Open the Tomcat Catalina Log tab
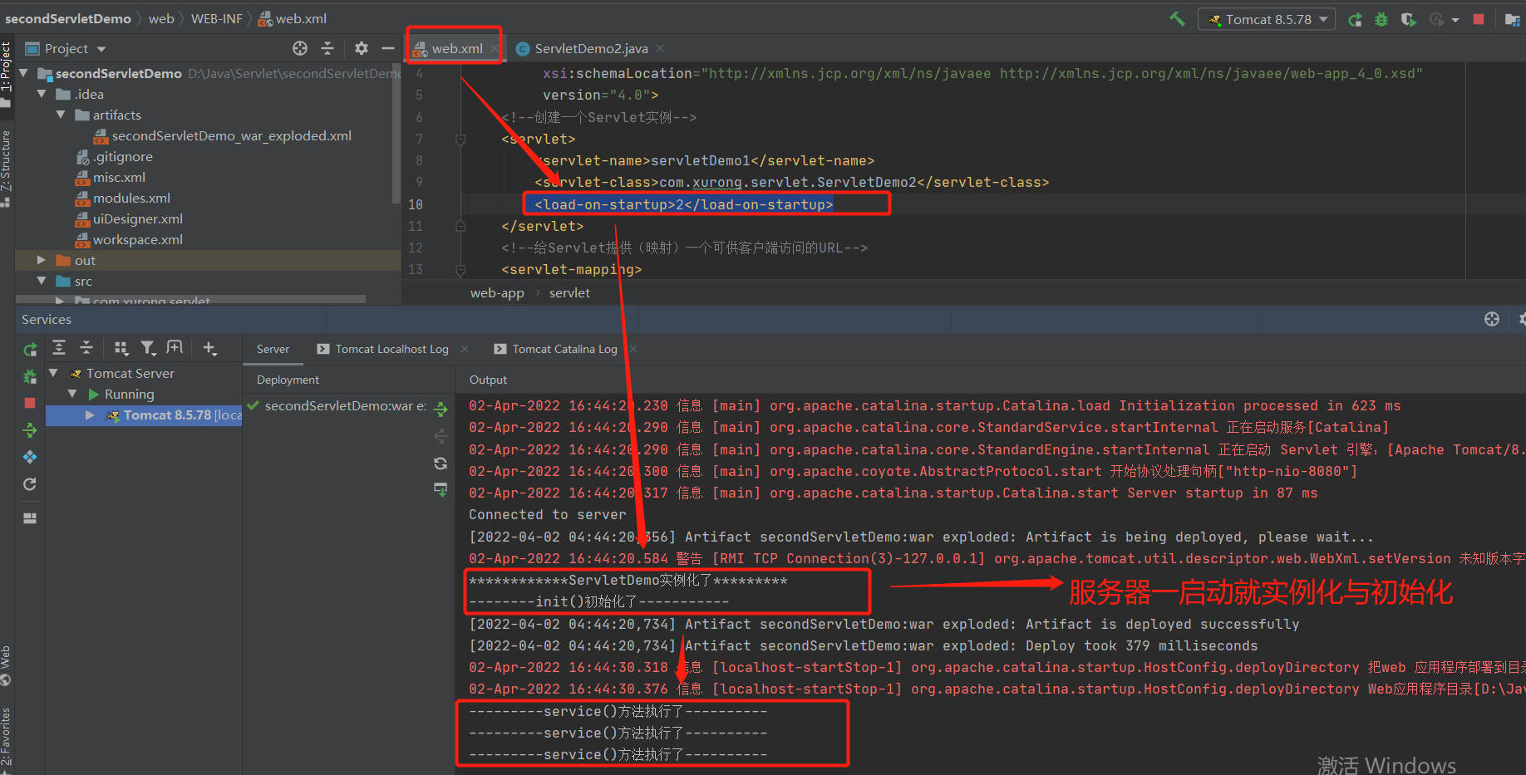 pos(555,349)
